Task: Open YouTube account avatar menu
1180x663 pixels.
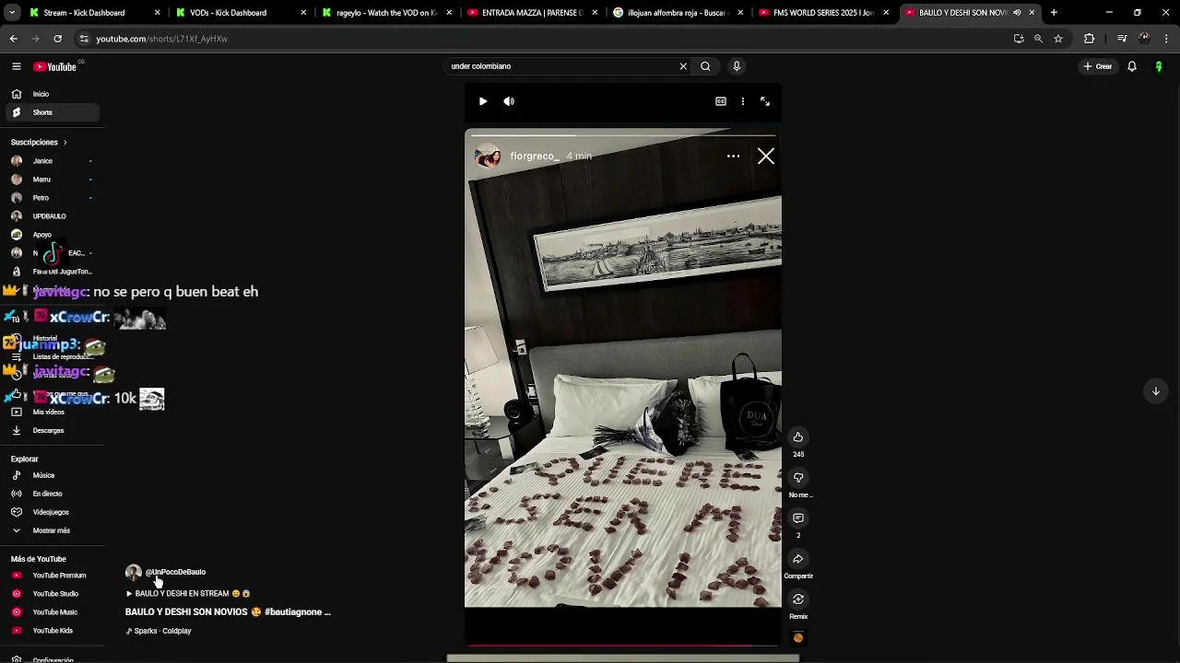Action: pos(1159,66)
